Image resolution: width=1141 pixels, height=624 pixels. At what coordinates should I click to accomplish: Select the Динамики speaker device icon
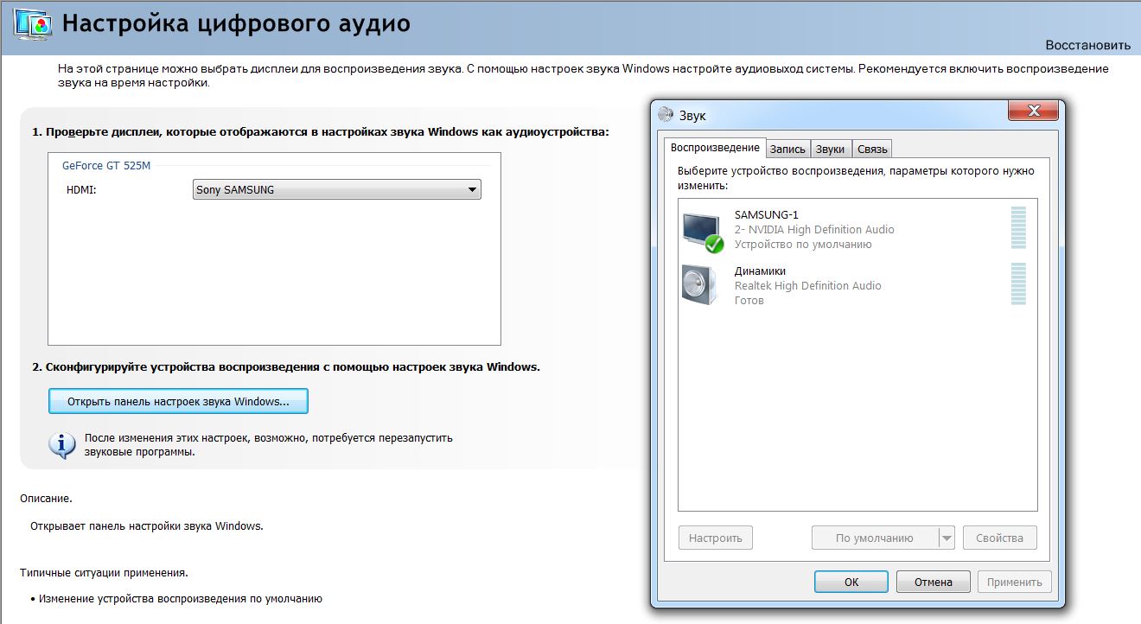tap(699, 285)
